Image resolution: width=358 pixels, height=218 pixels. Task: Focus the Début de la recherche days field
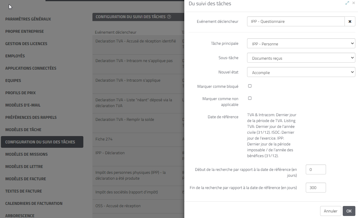pyautogui.click(x=316, y=169)
